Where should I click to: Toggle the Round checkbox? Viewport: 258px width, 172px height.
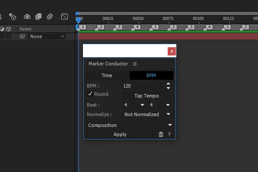90,94
